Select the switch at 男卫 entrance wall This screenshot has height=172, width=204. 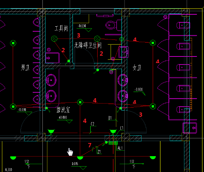point(47,109)
